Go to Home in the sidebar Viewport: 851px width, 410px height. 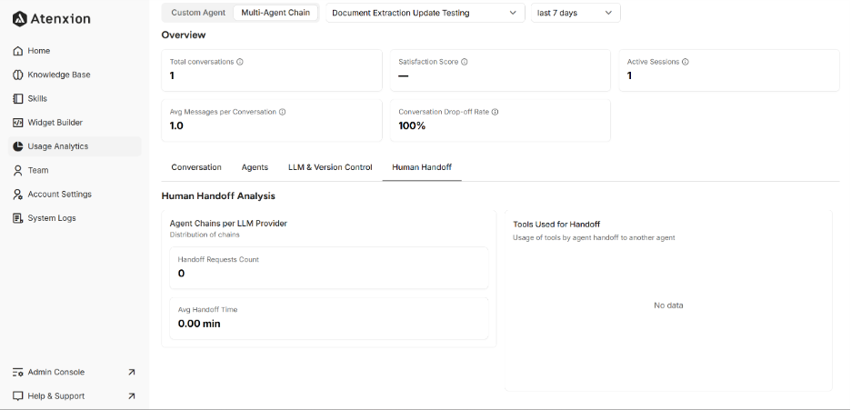pos(75,51)
